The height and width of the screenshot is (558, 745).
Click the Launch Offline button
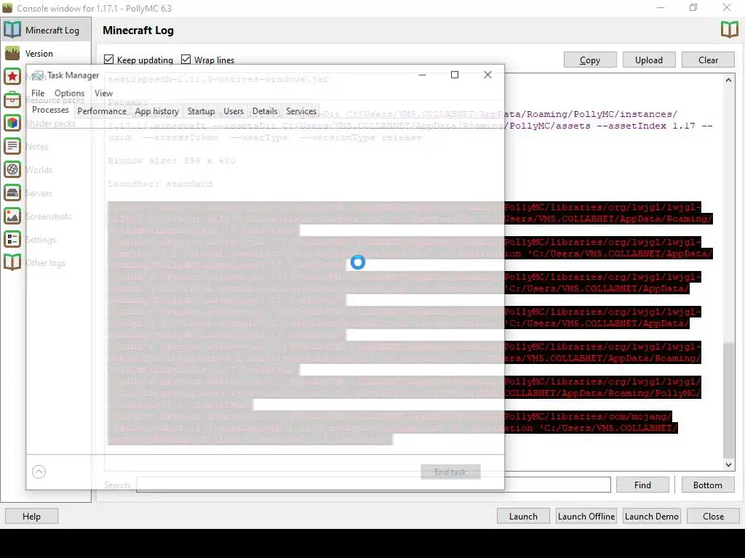[586, 517]
